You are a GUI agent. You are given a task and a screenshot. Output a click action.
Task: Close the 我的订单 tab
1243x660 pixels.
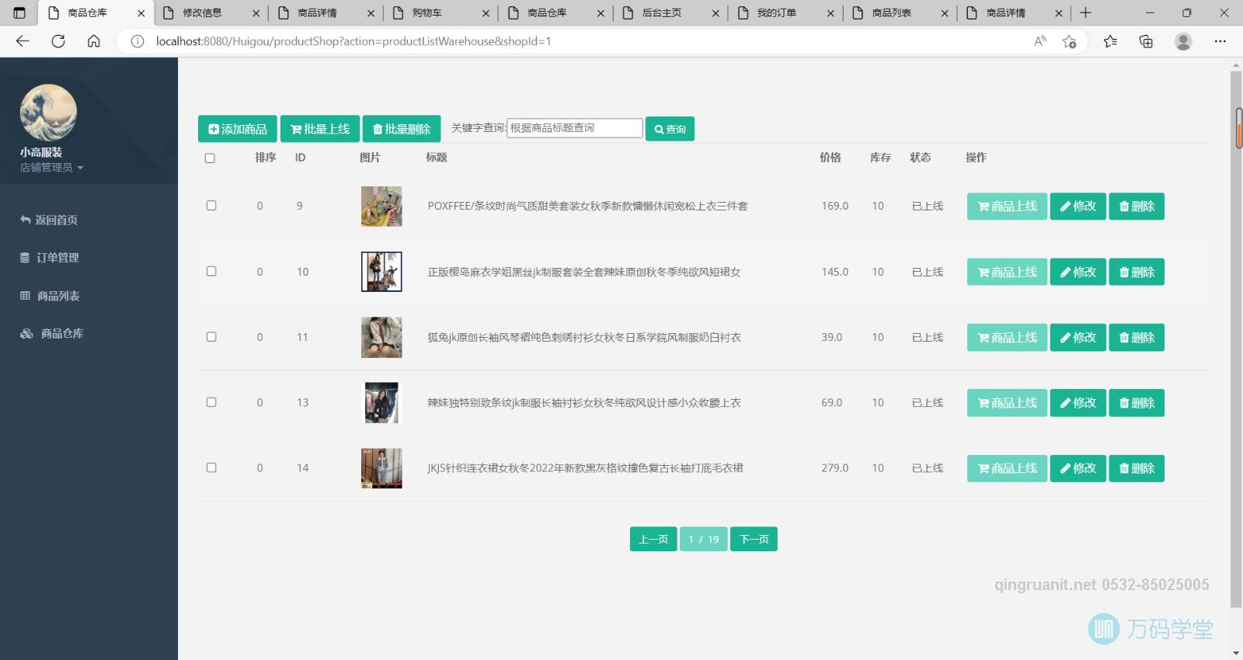pos(830,13)
